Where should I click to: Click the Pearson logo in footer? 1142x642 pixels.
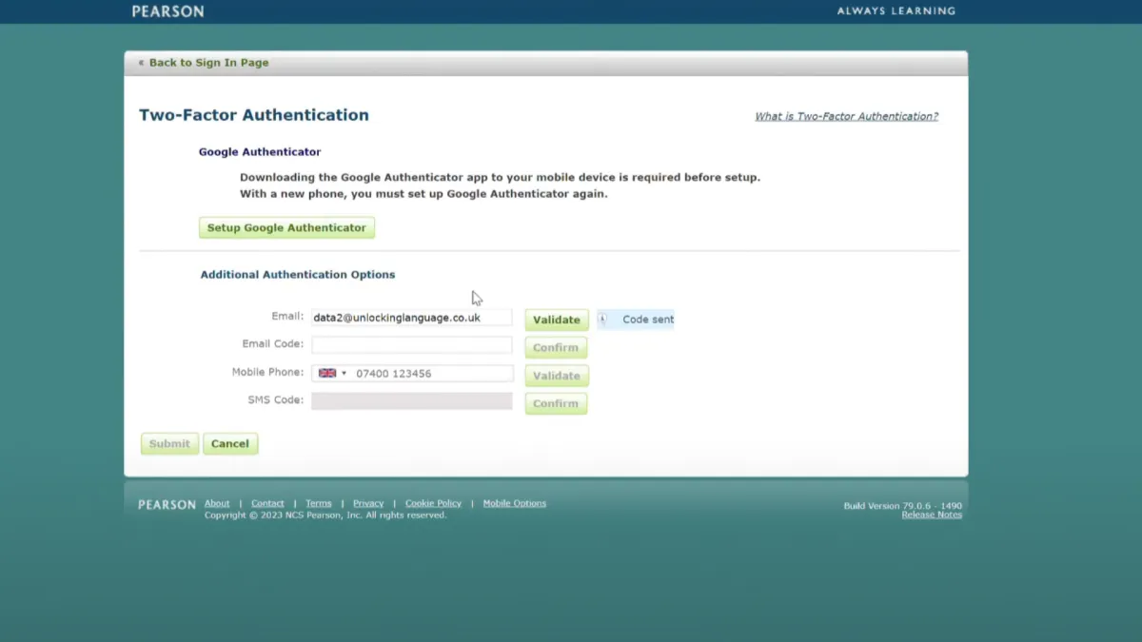coord(167,505)
